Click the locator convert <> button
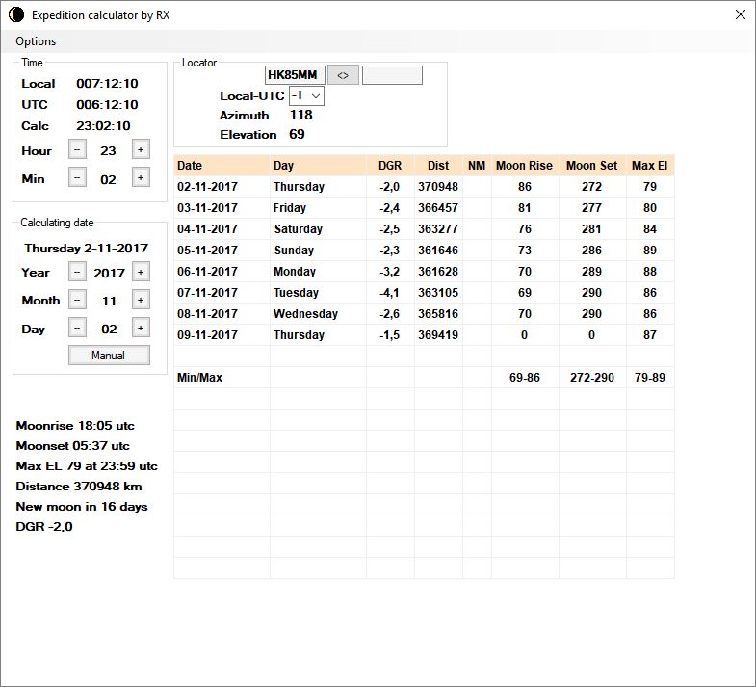The image size is (756, 687). click(342, 75)
